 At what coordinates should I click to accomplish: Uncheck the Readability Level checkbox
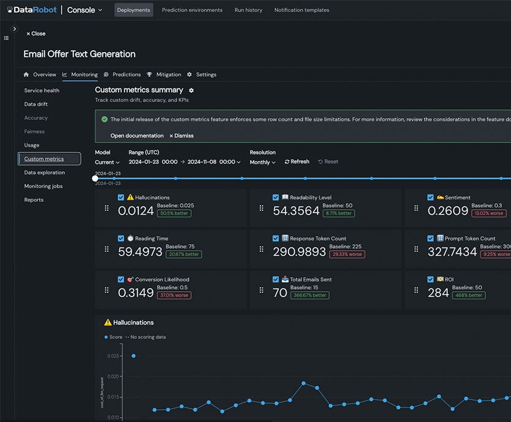pos(276,198)
